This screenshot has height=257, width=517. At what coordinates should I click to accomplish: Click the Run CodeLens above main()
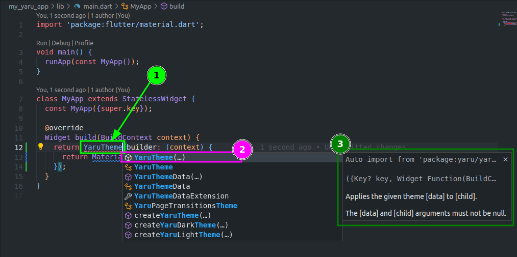[x=41, y=43]
